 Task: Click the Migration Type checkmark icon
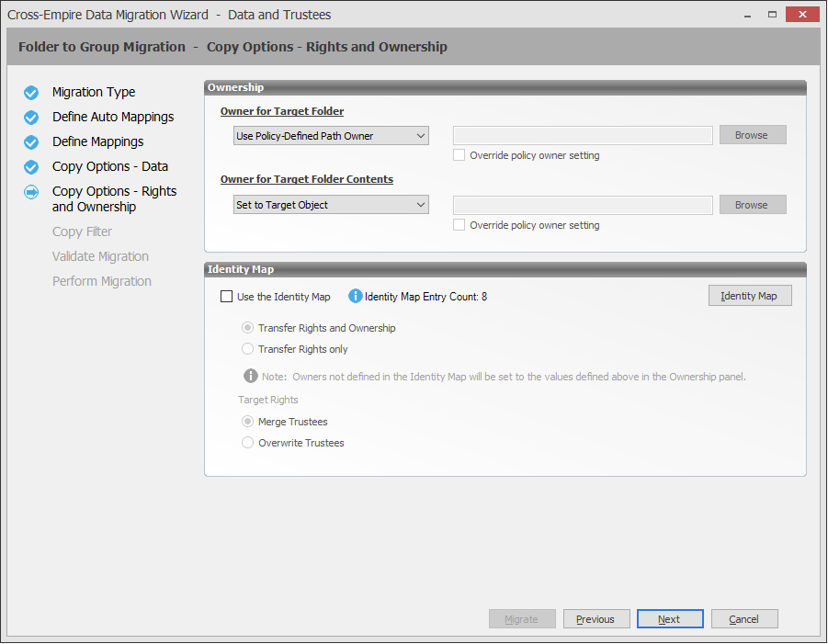coord(31,93)
